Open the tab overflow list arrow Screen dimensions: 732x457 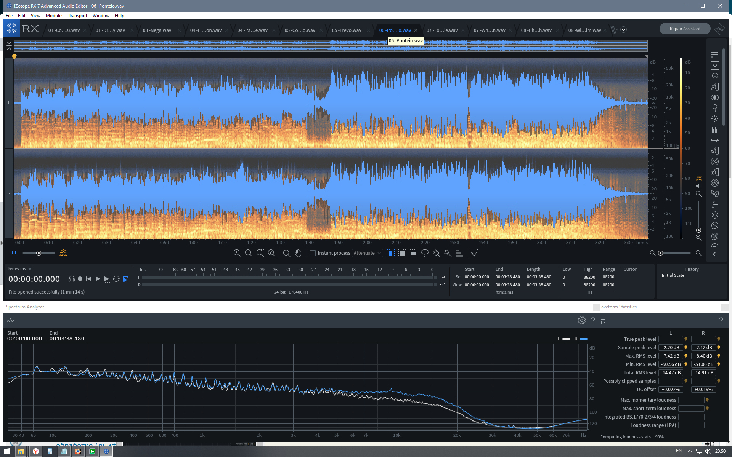(623, 30)
